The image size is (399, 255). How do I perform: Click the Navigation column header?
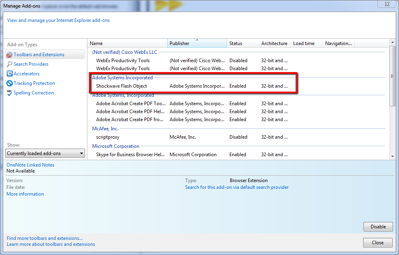coord(338,43)
